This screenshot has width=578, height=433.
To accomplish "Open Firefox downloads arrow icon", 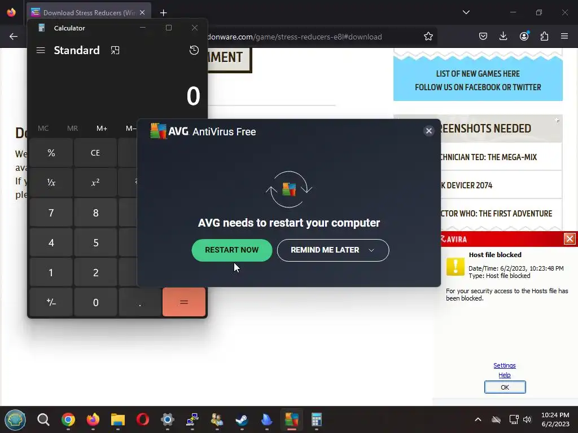I will 503,36.
